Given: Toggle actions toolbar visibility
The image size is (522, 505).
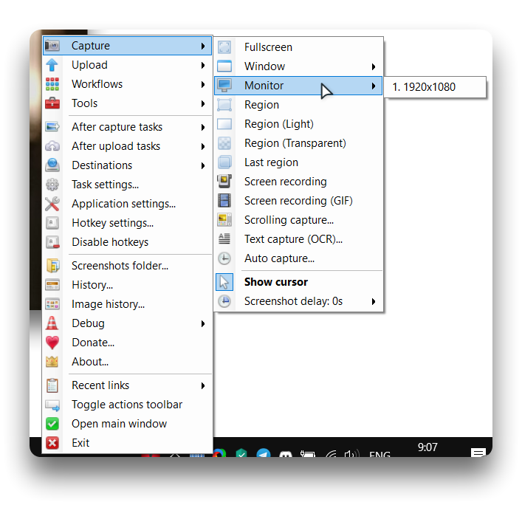Looking at the screenshot, I should click(128, 405).
